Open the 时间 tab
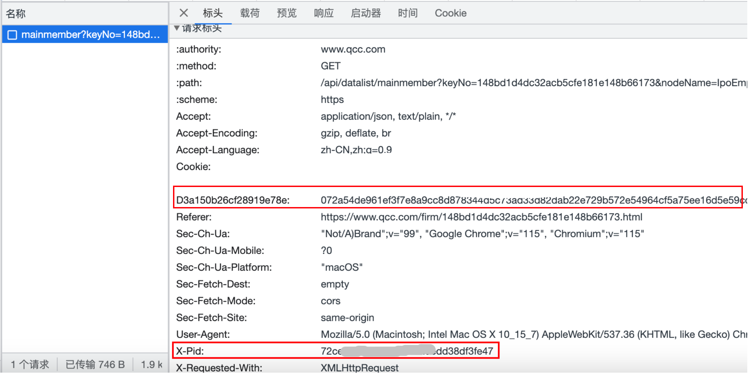 coord(408,13)
